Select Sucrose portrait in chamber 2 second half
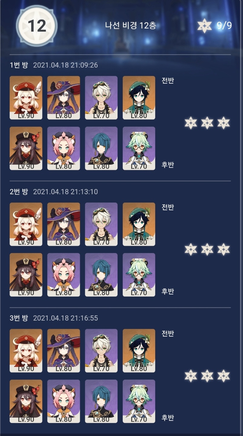 (x=139, y=275)
